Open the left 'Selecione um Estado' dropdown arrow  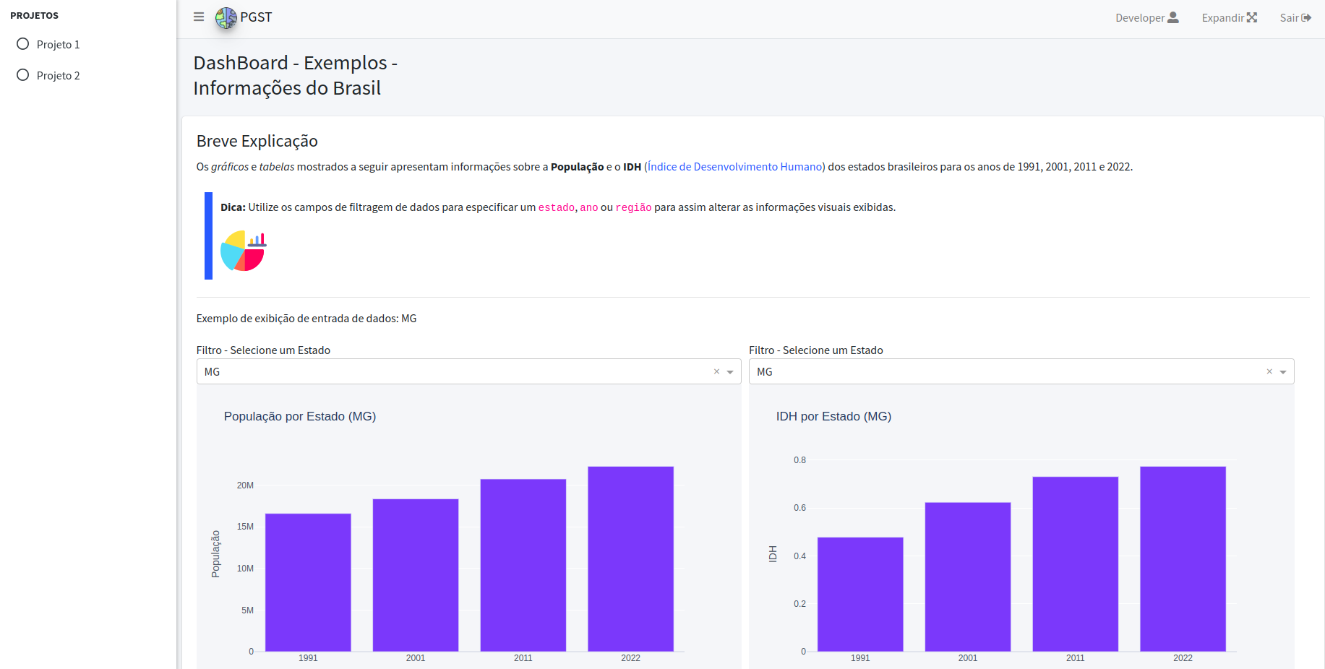[731, 371]
